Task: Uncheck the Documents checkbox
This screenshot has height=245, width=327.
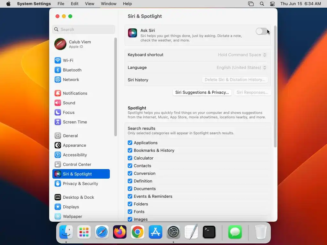Action: pos(130,189)
